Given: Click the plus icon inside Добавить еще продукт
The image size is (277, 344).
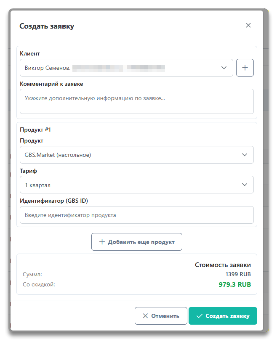Looking at the screenshot, I should tap(102, 242).
